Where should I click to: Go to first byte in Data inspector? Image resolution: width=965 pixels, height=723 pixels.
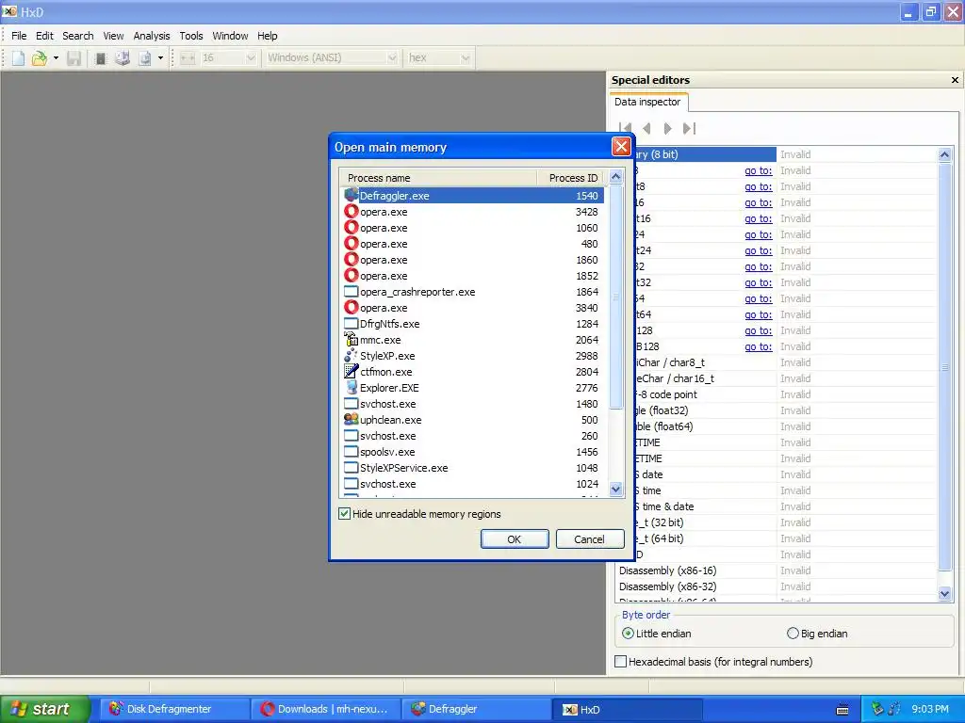pos(626,128)
